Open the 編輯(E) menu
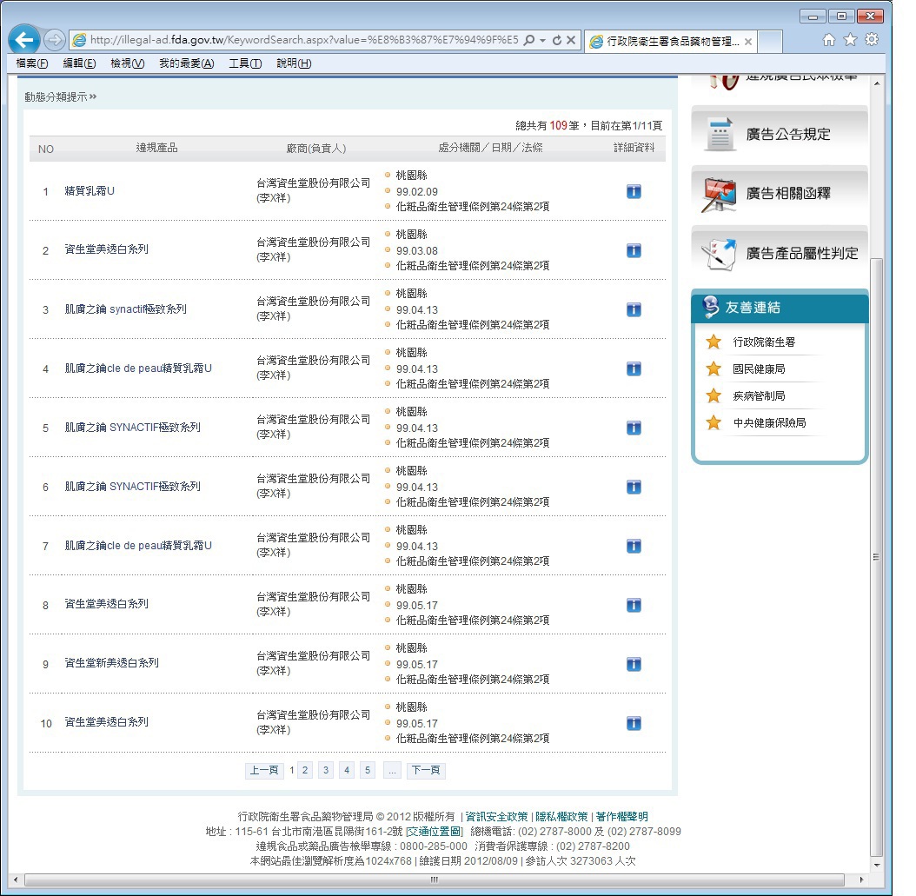Image resolution: width=916 pixels, height=896 pixels. point(79,63)
